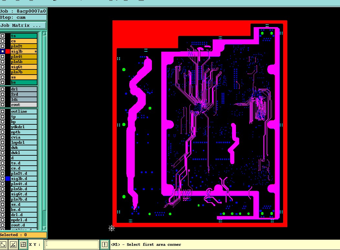Select the outline layer name

point(24,111)
